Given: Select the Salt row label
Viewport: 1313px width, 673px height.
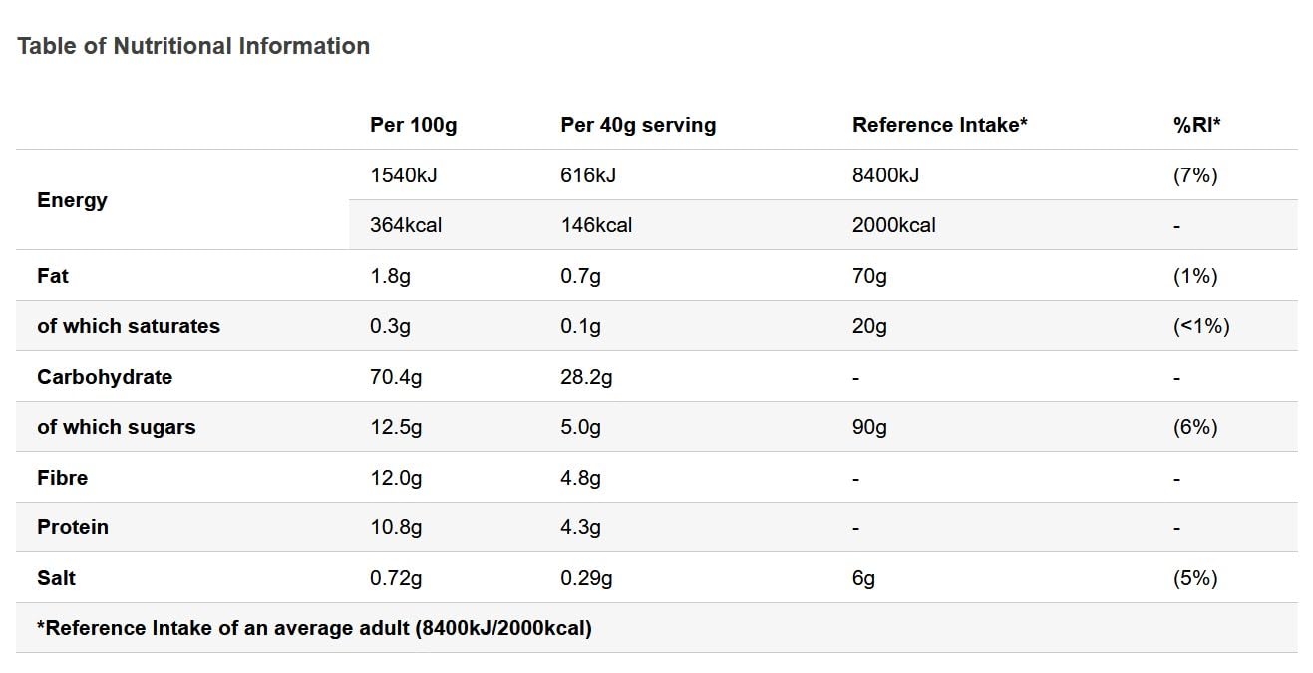Looking at the screenshot, I should point(56,578).
